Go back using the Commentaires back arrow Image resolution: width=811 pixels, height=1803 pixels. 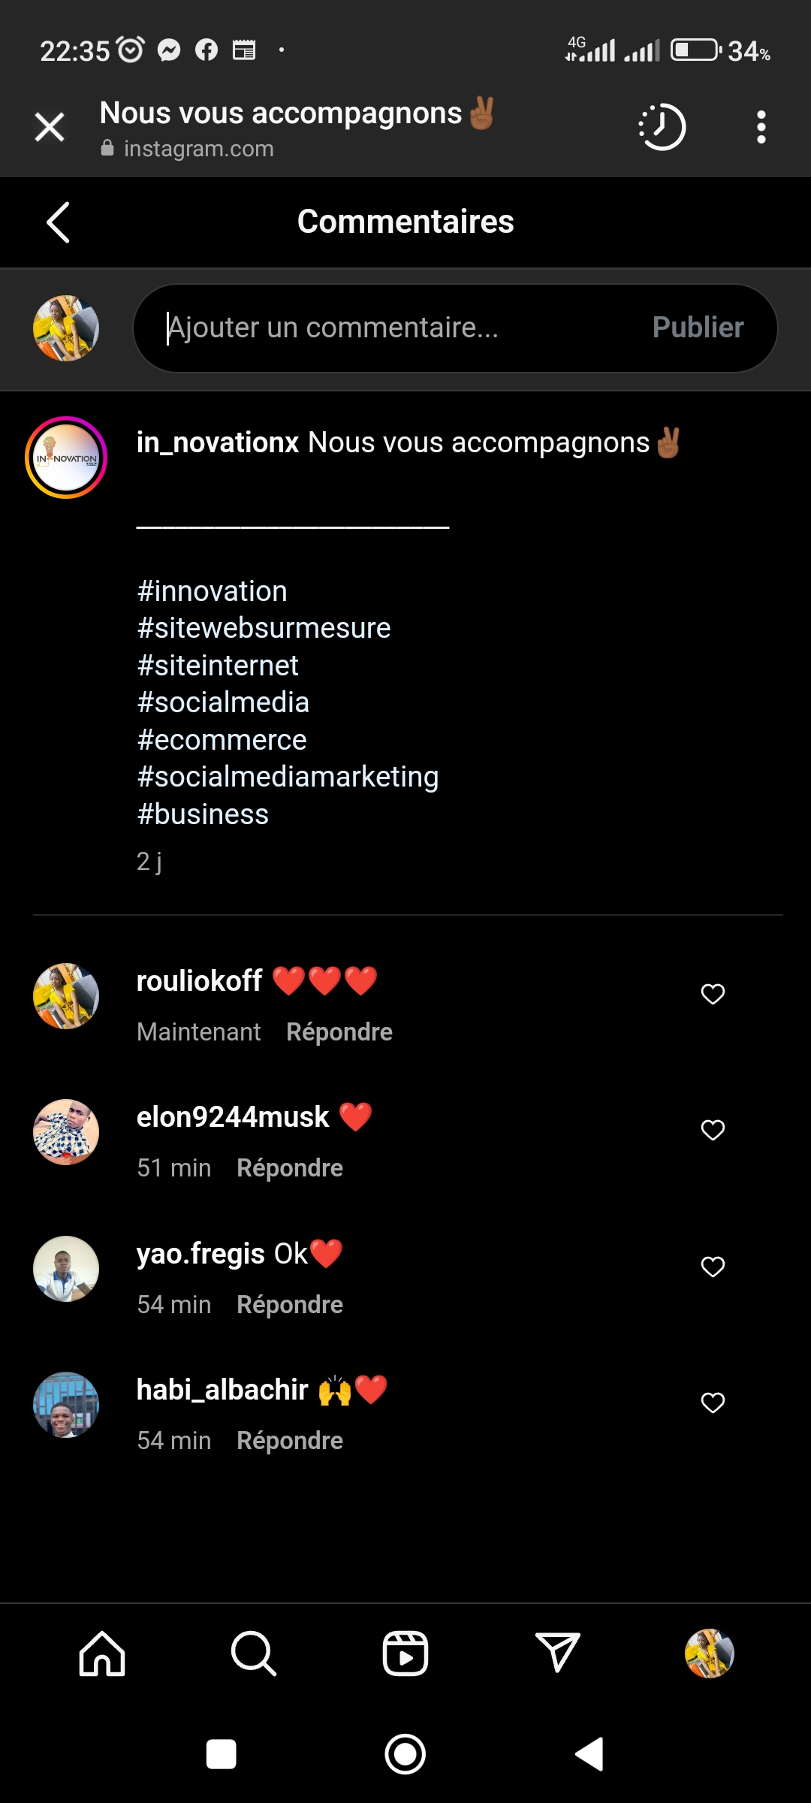click(58, 222)
